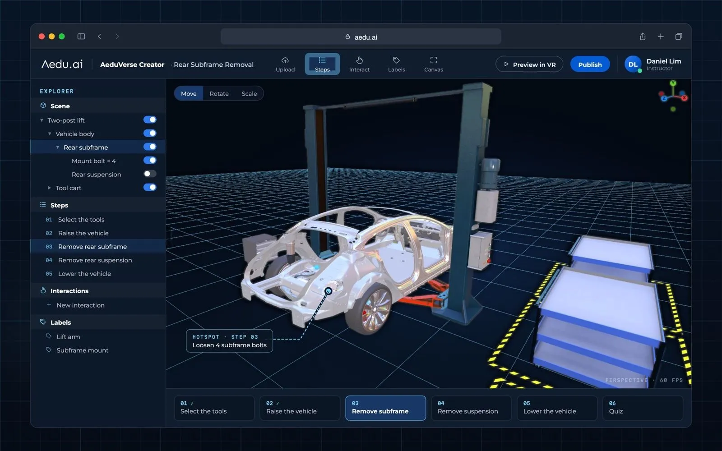Viewport: 722px width, 451px height.
Task: Expand the Tool cart tree node
Action: 49,188
